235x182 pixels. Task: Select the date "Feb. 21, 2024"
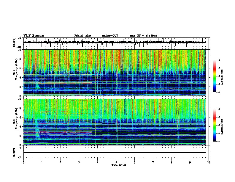coord(83,36)
